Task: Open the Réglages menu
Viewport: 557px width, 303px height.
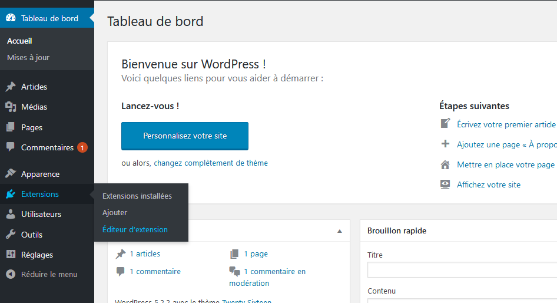Action: 37,255
